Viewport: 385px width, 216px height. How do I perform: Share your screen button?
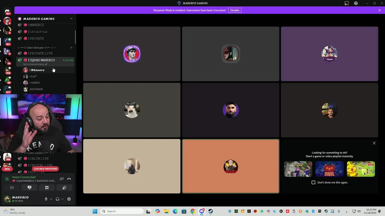29,187
